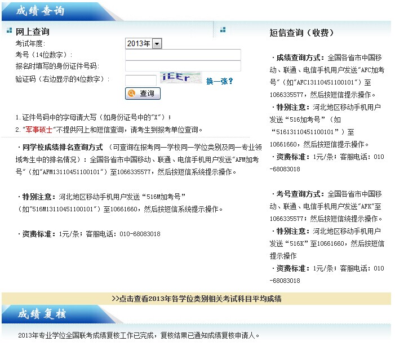This screenshot has height=346, width=395.
Task: Click the blue squares icon beside 网上查询
Action: (9, 30)
